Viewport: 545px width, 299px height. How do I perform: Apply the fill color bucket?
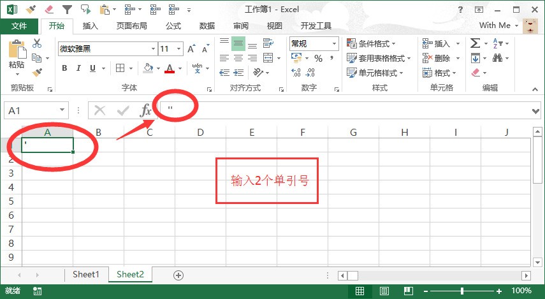coord(149,68)
